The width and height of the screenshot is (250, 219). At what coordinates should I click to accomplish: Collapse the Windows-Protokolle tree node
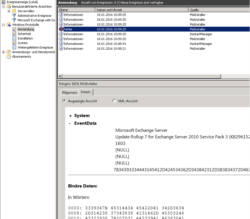[3, 25]
